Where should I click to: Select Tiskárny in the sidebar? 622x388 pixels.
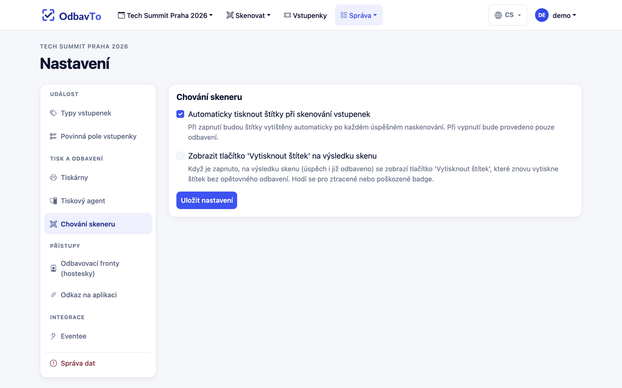[98, 177]
